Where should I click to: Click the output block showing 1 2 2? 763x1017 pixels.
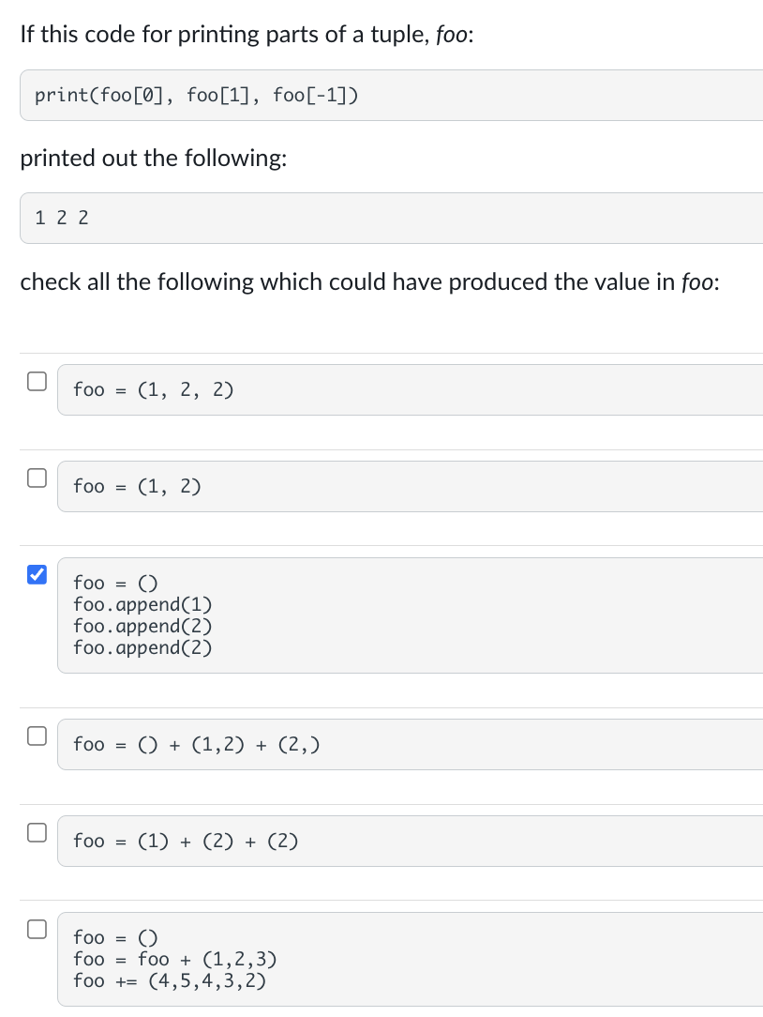(62, 218)
